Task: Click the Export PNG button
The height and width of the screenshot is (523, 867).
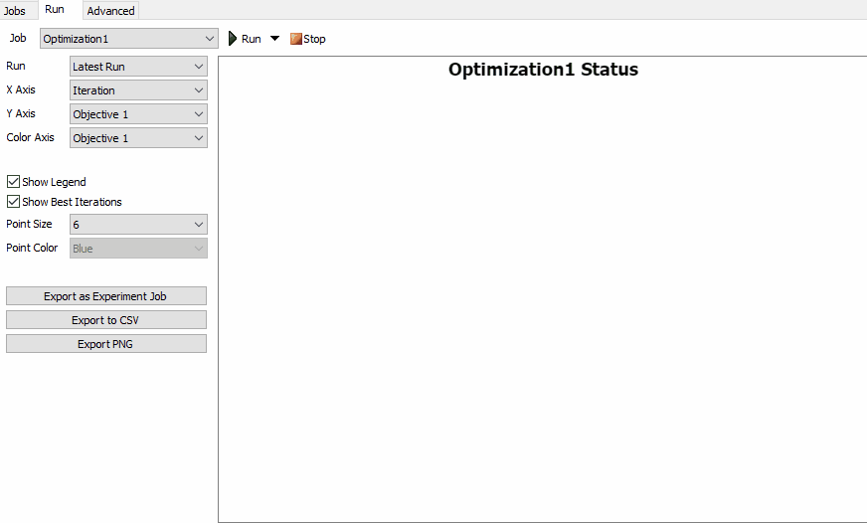Action: (x=106, y=344)
